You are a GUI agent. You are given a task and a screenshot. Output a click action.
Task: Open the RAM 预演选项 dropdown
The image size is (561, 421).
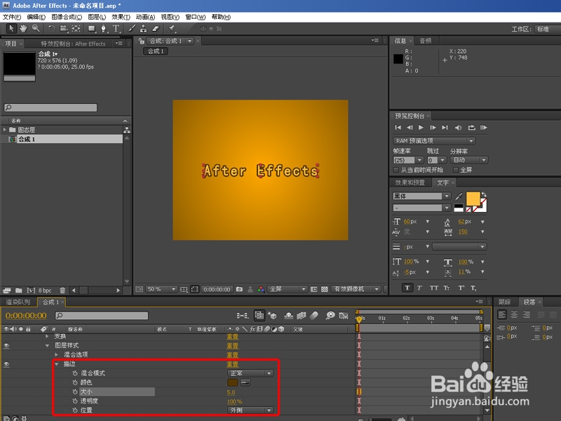point(434,141)
